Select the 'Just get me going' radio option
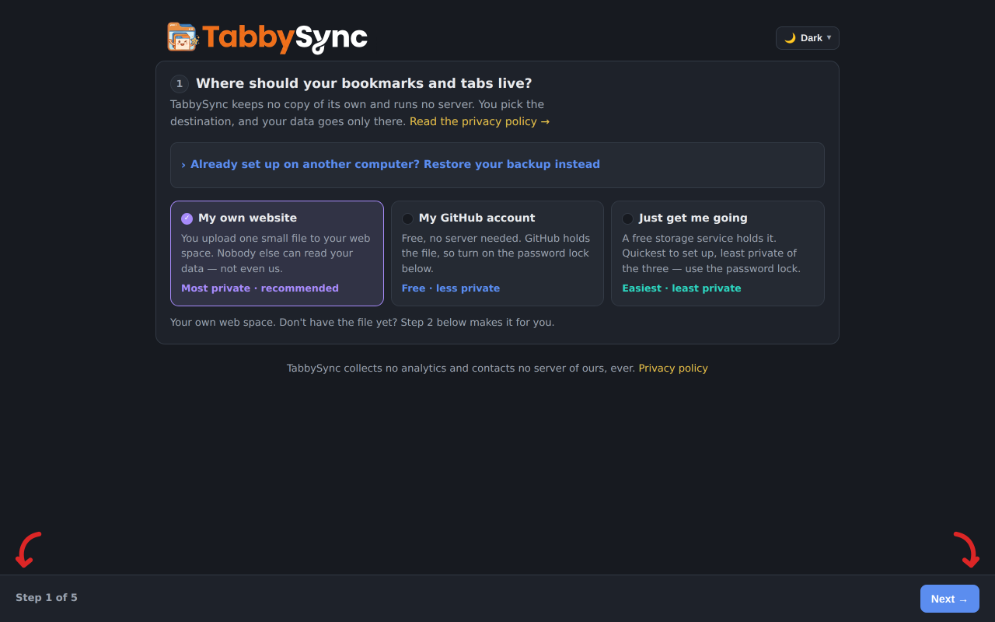 point(627,218)
